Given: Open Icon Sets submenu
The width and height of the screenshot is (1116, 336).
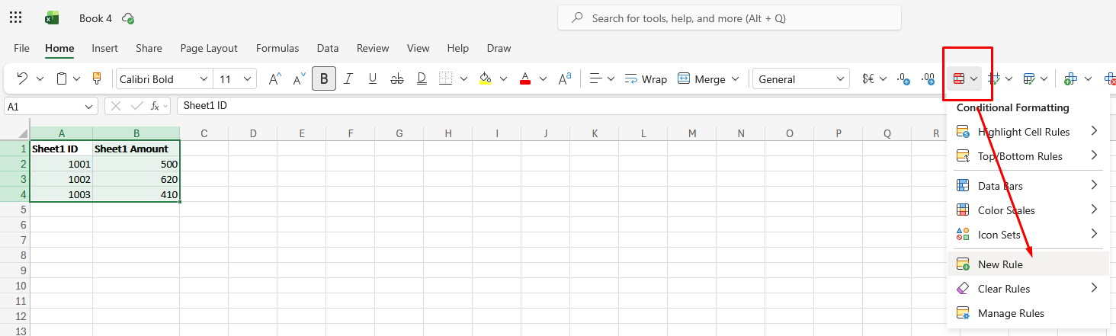Looking at the screenshot, I should pyautogui.click(x=1028, y=235).
